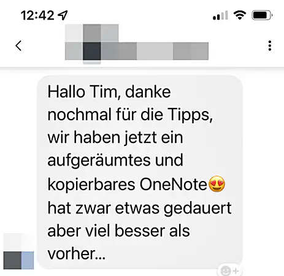The width and height of the screenshot is (284, 276).
Task: Tap the battery status icon
Action: (262, 15)
